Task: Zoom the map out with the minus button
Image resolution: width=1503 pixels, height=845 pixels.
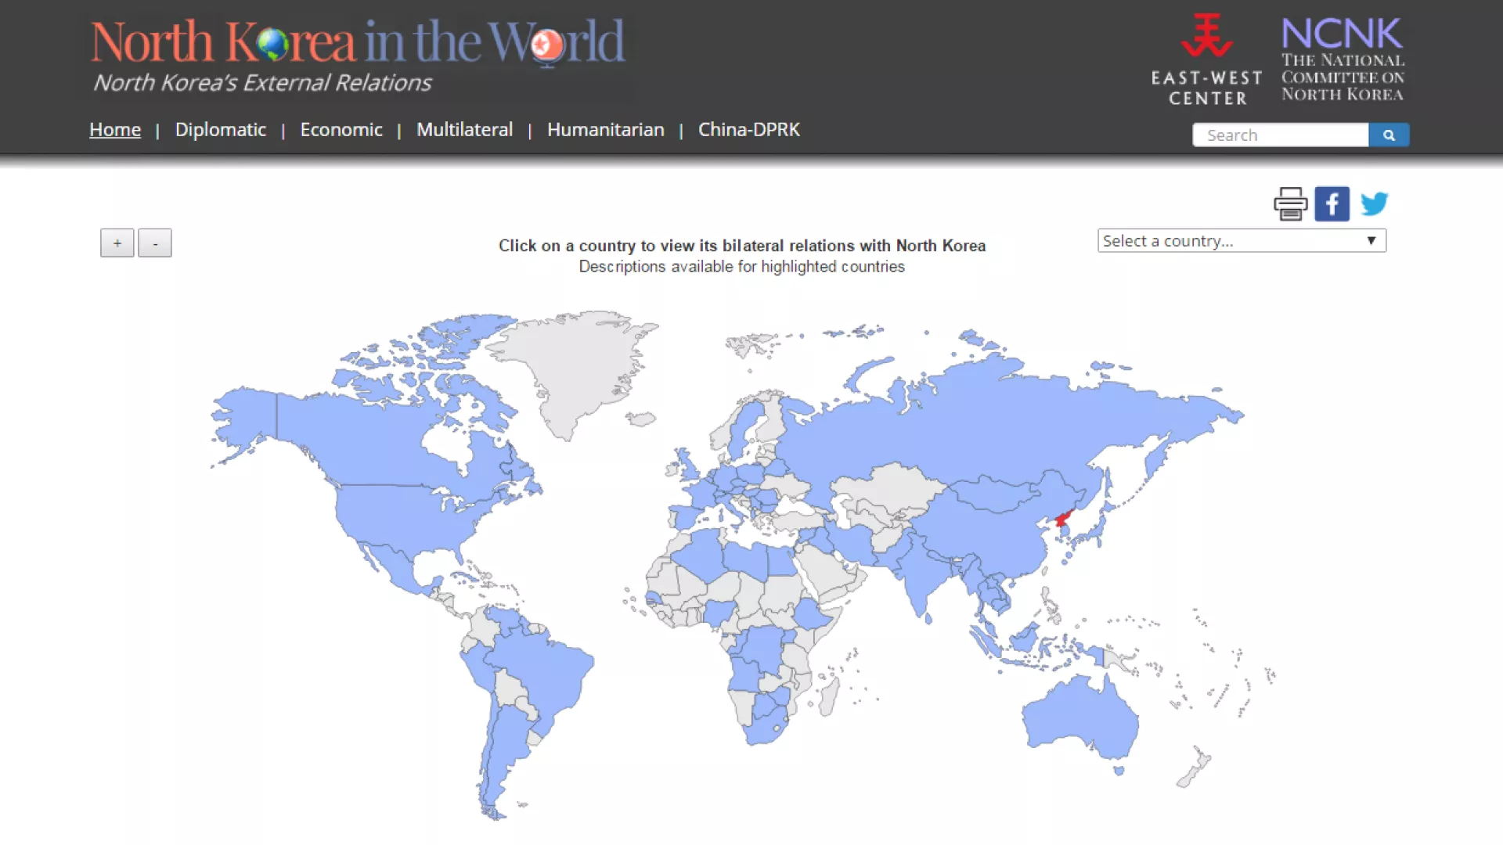Action: click(x=154, y=243)
